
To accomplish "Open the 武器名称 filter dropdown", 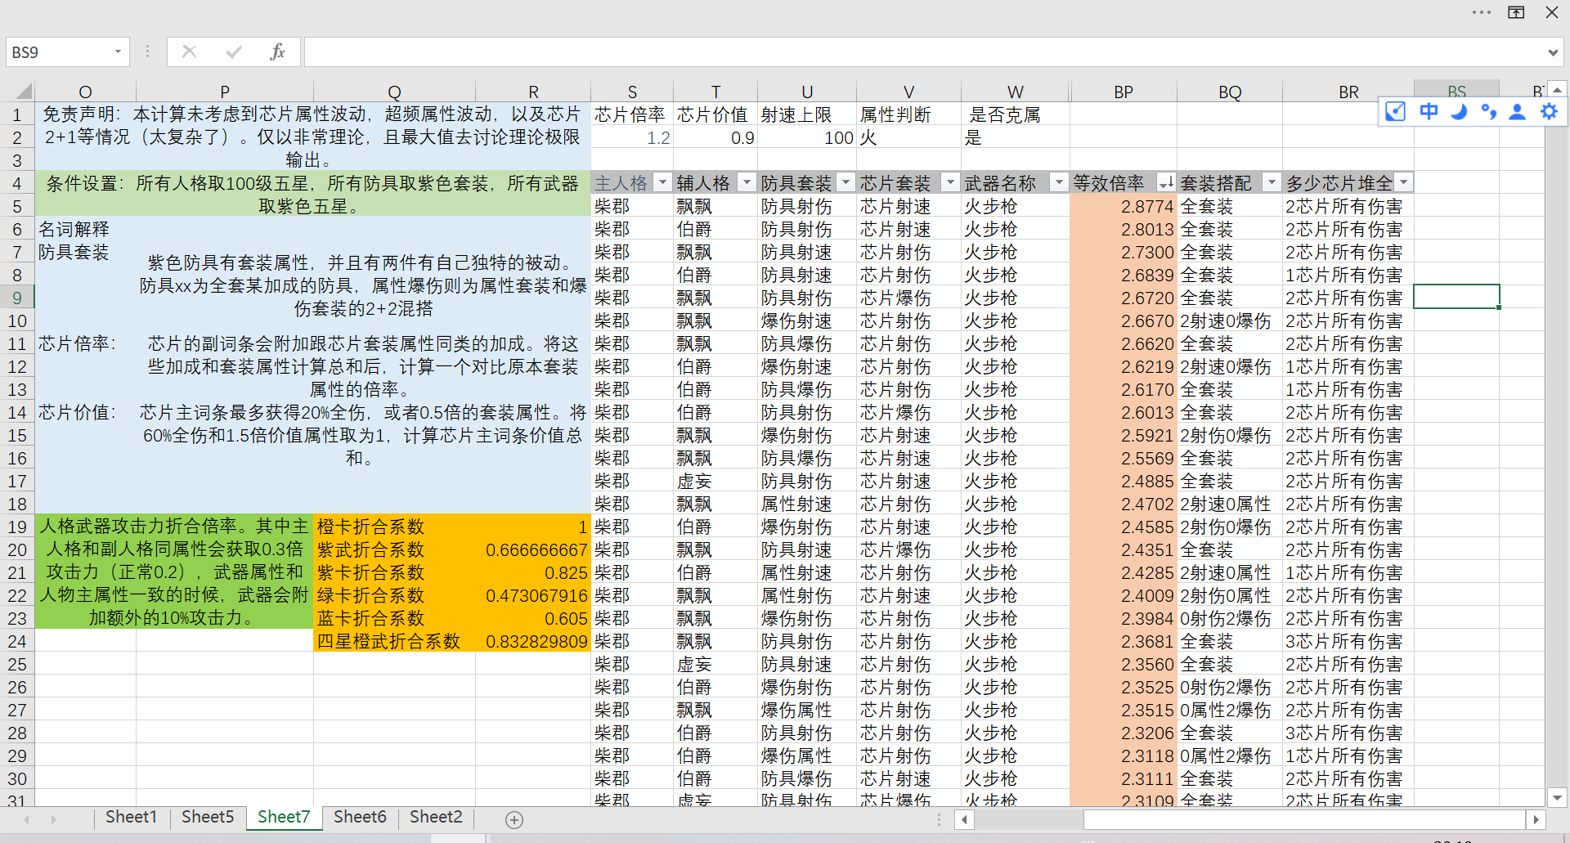I will (1059, 182).
